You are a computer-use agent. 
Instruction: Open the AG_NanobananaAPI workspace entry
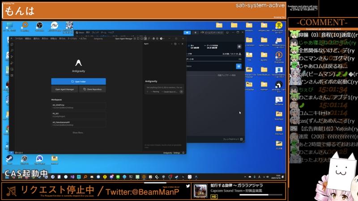coord(79,124)
